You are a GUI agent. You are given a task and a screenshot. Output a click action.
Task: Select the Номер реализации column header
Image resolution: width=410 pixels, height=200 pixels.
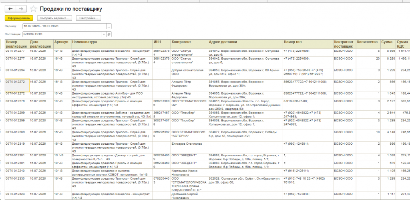(x=17, y=44)
